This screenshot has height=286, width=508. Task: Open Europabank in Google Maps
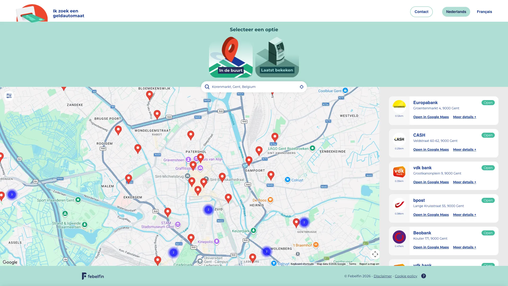click(431, 117)
